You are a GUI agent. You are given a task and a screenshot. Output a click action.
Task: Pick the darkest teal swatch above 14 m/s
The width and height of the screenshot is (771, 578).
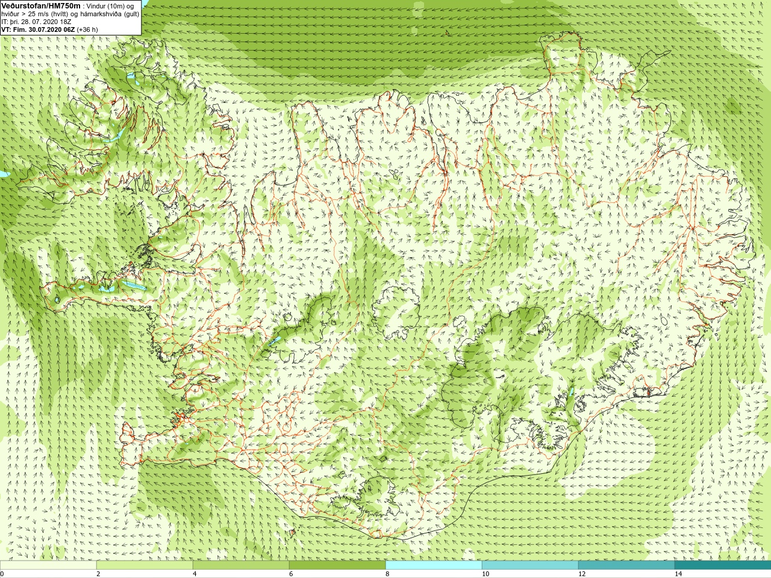(723, 565)
